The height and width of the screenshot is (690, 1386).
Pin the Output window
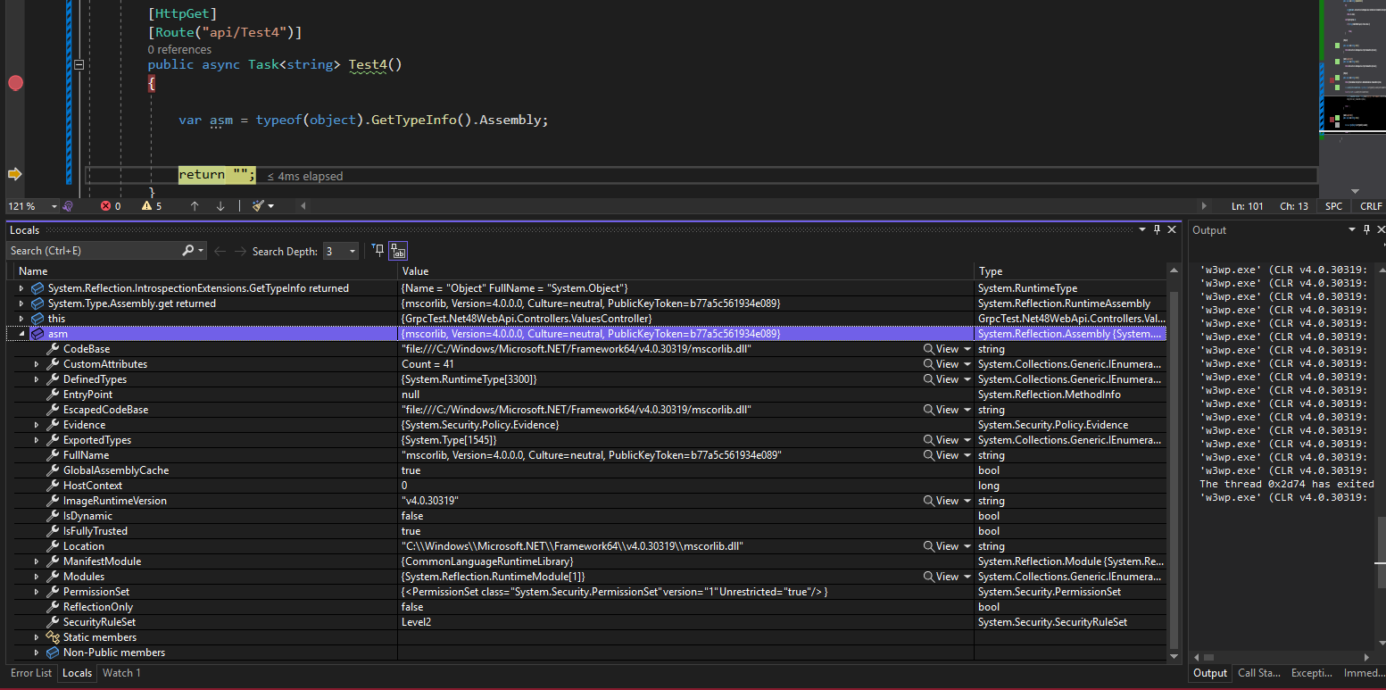[x=1366, y=229]
